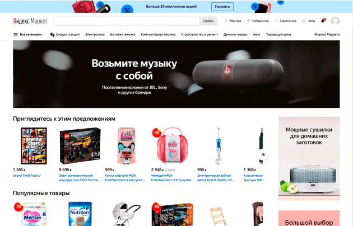Open Компьютерная техника category
The width and height of the screenshot is (353, 226).
coord(158,34)
